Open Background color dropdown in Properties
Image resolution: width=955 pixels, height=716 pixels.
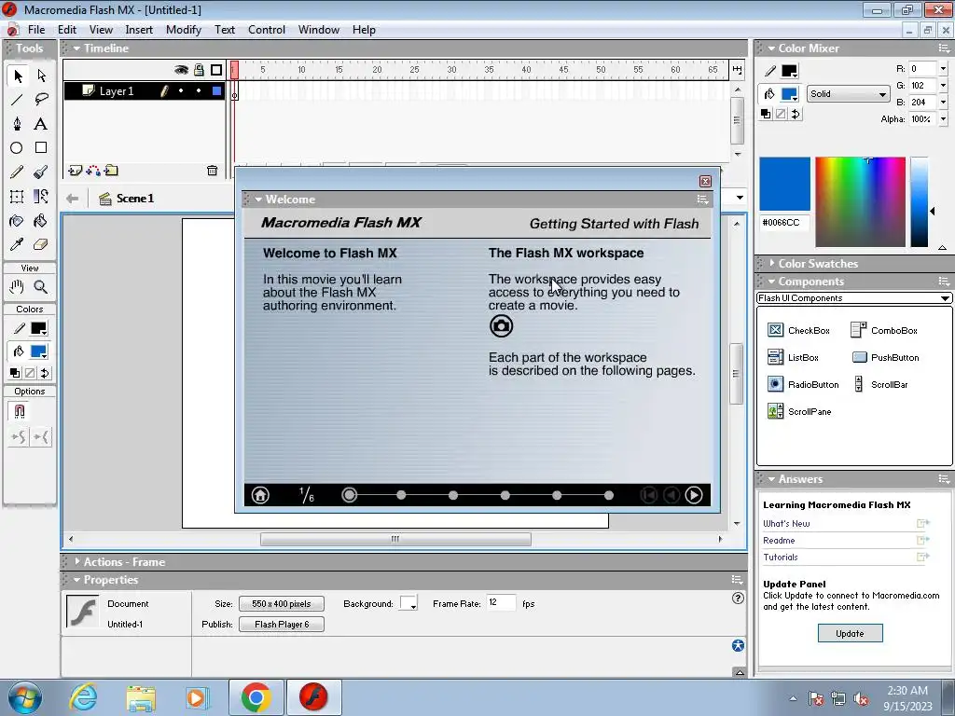pyautogui.click(x=408, y=603)
